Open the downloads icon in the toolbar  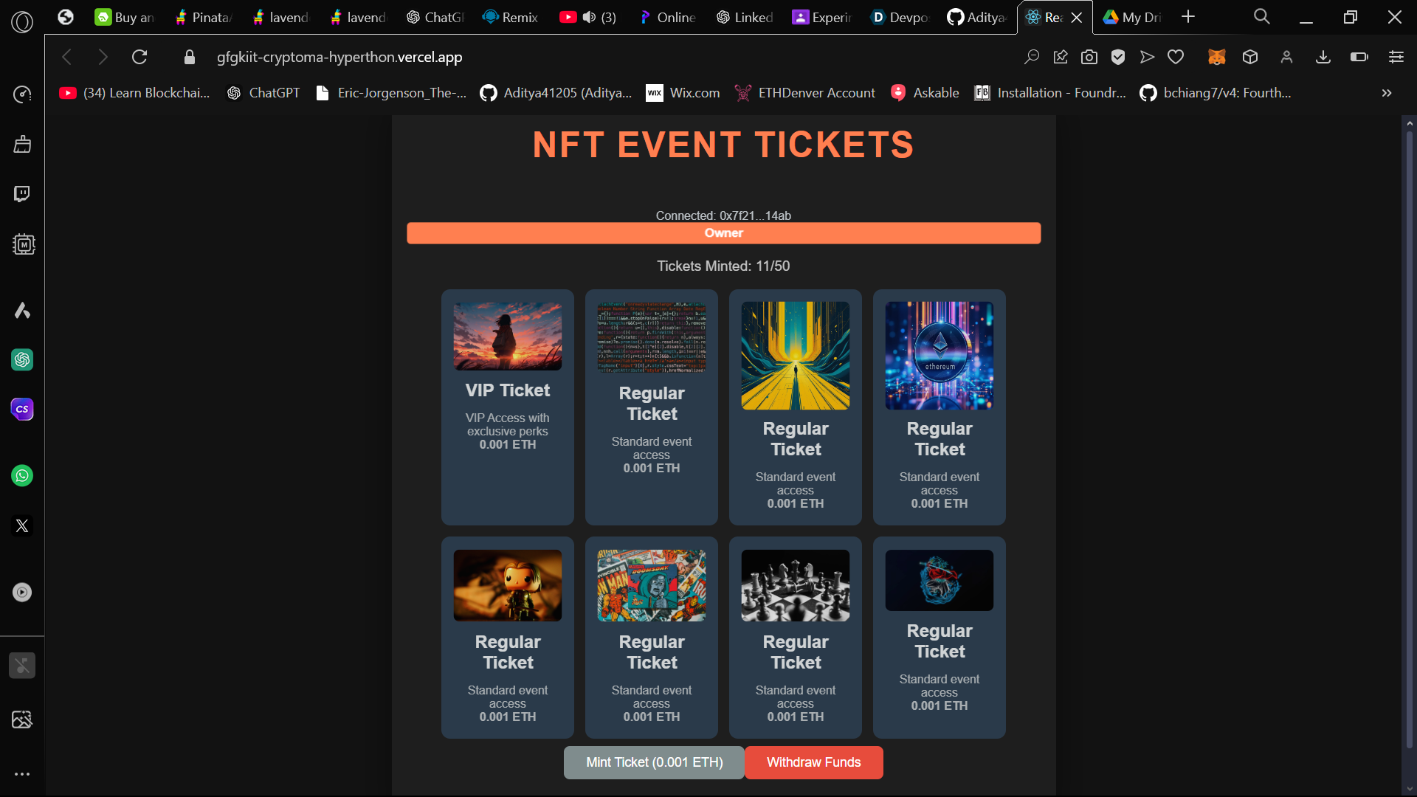pyautogui.click(x=1323, y=57)
